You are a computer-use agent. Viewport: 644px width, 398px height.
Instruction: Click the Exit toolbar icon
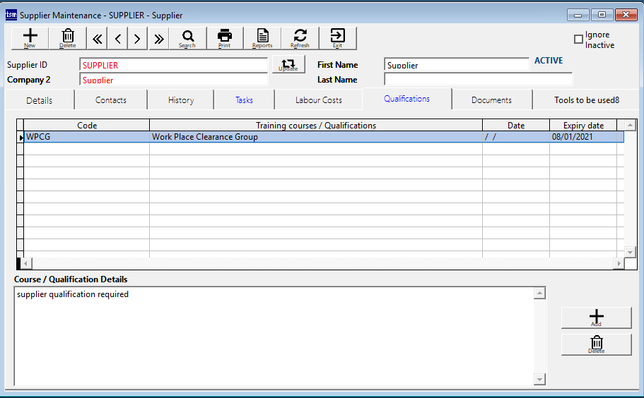(337, 38)
